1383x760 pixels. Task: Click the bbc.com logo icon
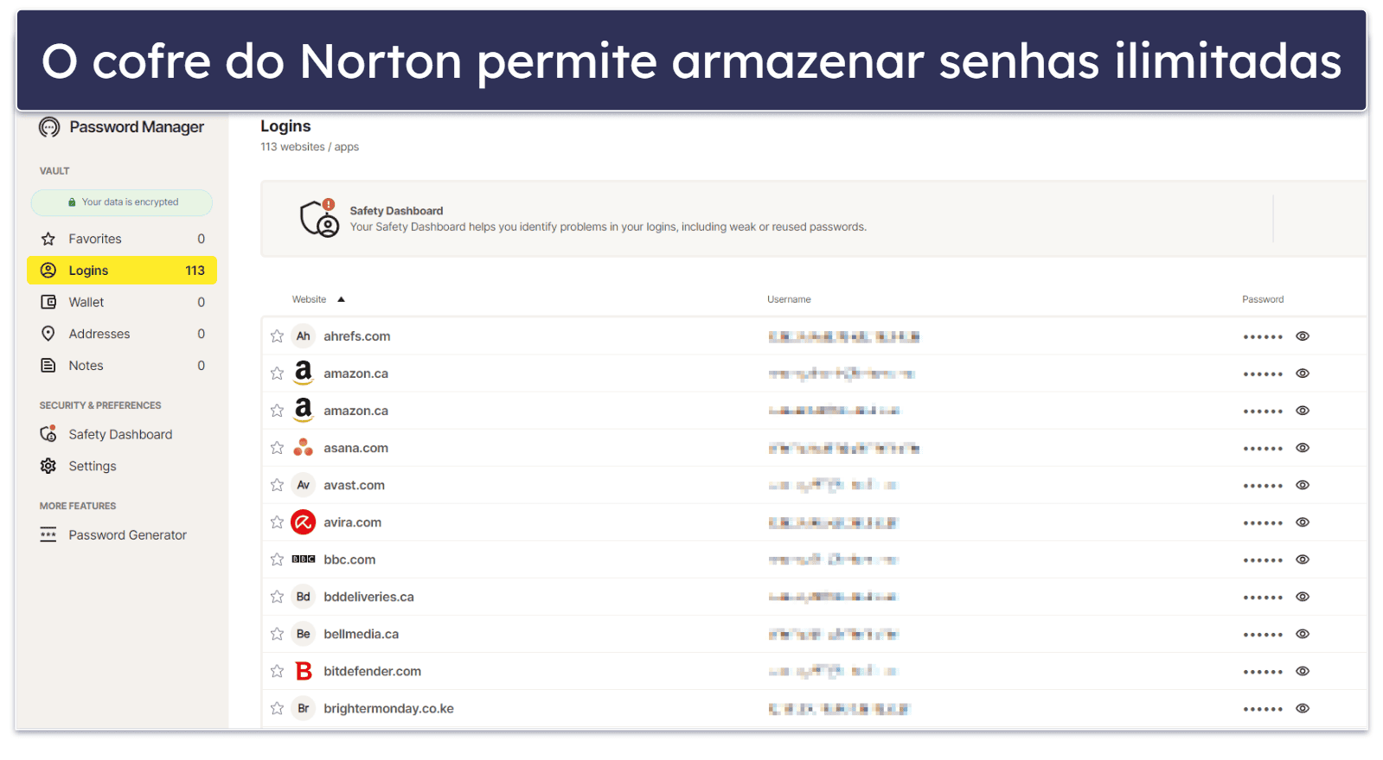coord(303,559)
